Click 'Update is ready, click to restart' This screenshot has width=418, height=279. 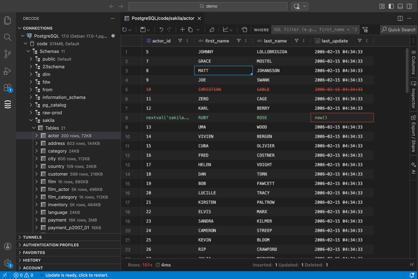click(x=77, y=275)
